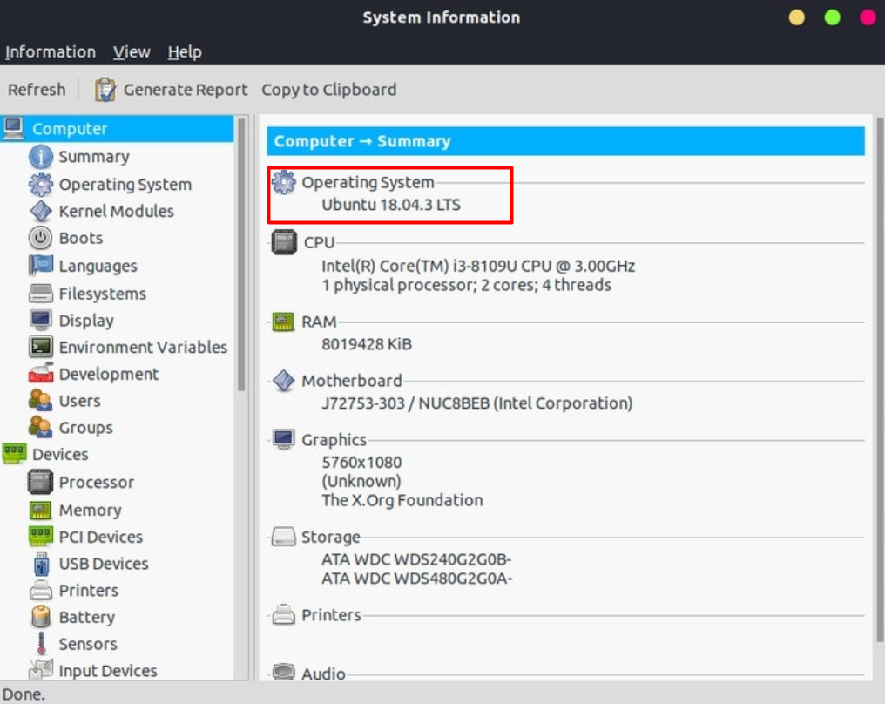The image size is (885, 704).
Task: Click the Generate Report clipboard icon
Action: coord(105,90)
